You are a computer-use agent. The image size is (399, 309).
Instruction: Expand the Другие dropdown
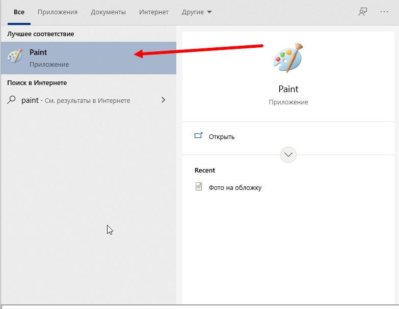[197, 12]
